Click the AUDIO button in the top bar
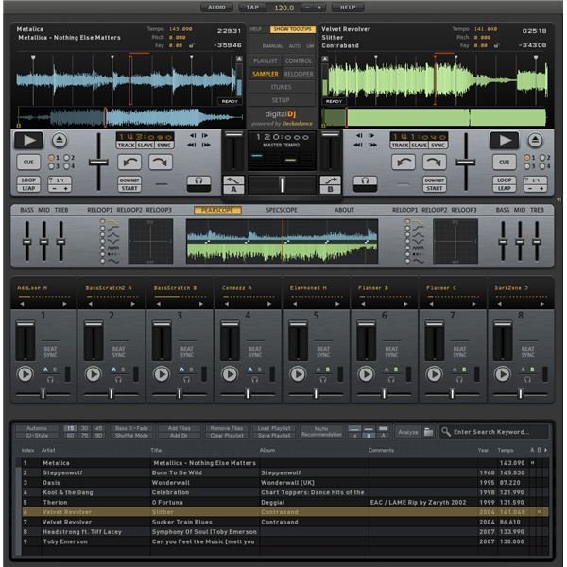This screenshot has width=567, height=567. (x=216, y=8)
